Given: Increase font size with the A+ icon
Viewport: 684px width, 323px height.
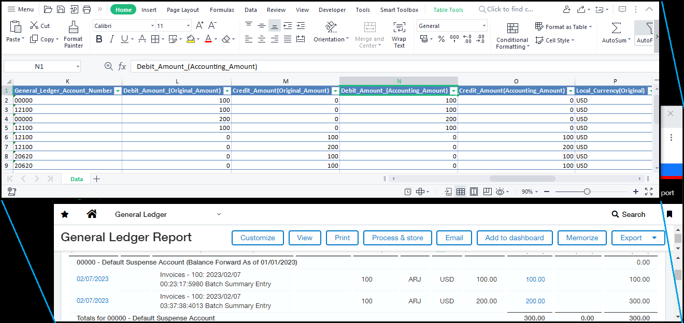Looking at the screenshot, I should 199,25.
